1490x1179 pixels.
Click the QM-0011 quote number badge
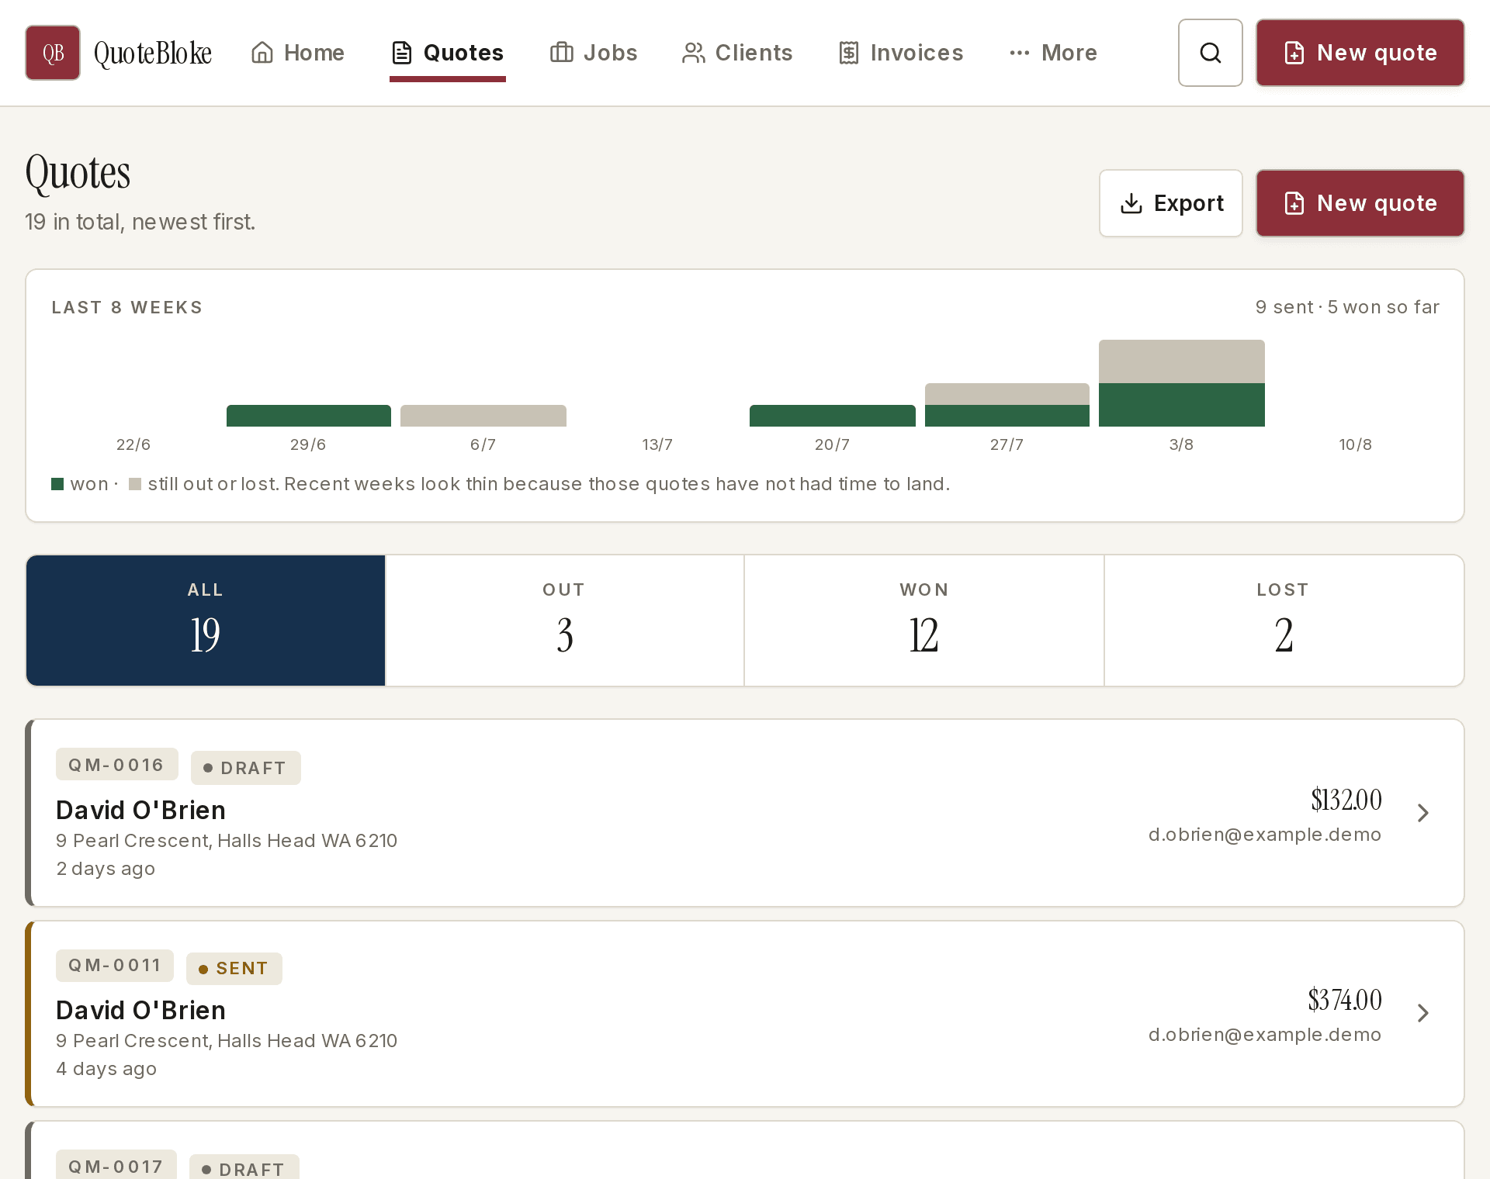[115, 965]
